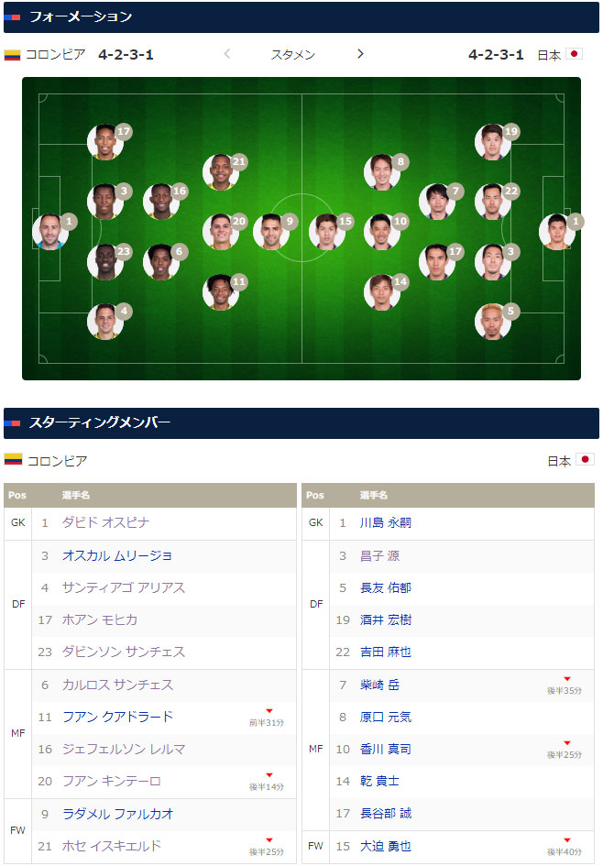
Task: Click the next lineup right chevron
Action: click(360, 54)
